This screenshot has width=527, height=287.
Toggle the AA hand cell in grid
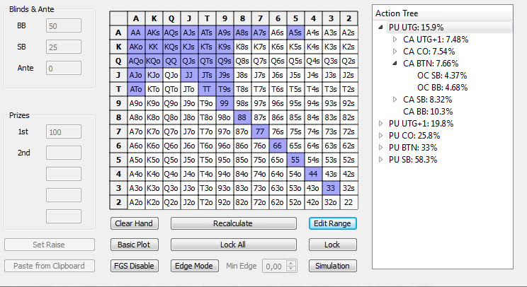click(136, 33)
